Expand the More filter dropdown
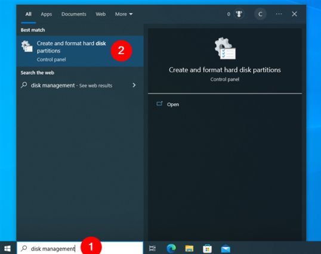The width and height of the screenshot is (321, 254). pos(124,14)
